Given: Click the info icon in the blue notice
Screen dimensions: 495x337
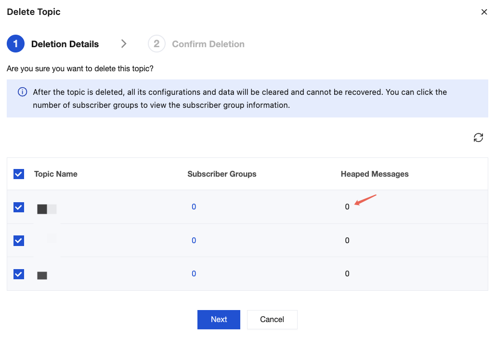Looking at the screenshot, I should (x=22, y=92).
